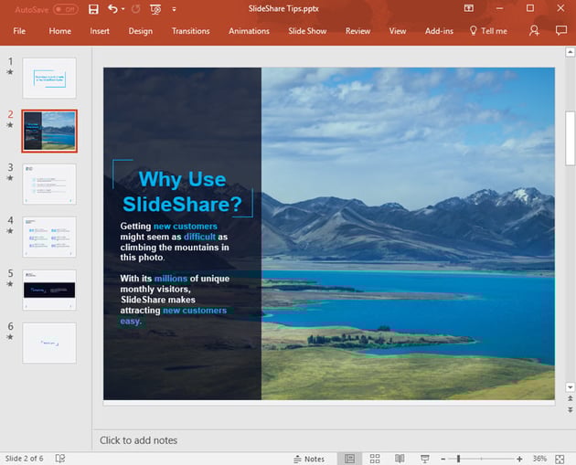Open Ribbon Display Options
Image resolution: width=576 pixels, height=465 pixels.
(x=469, y=8)
